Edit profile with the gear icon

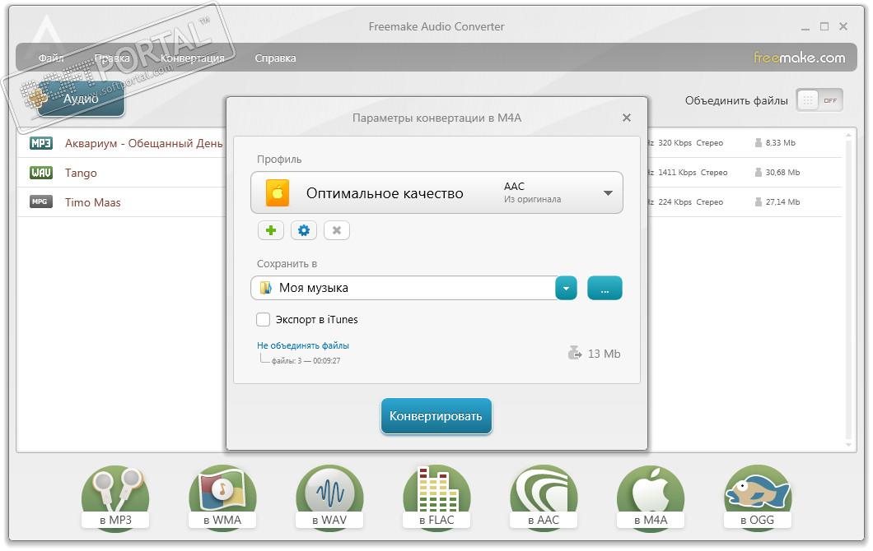coord(304,230)
